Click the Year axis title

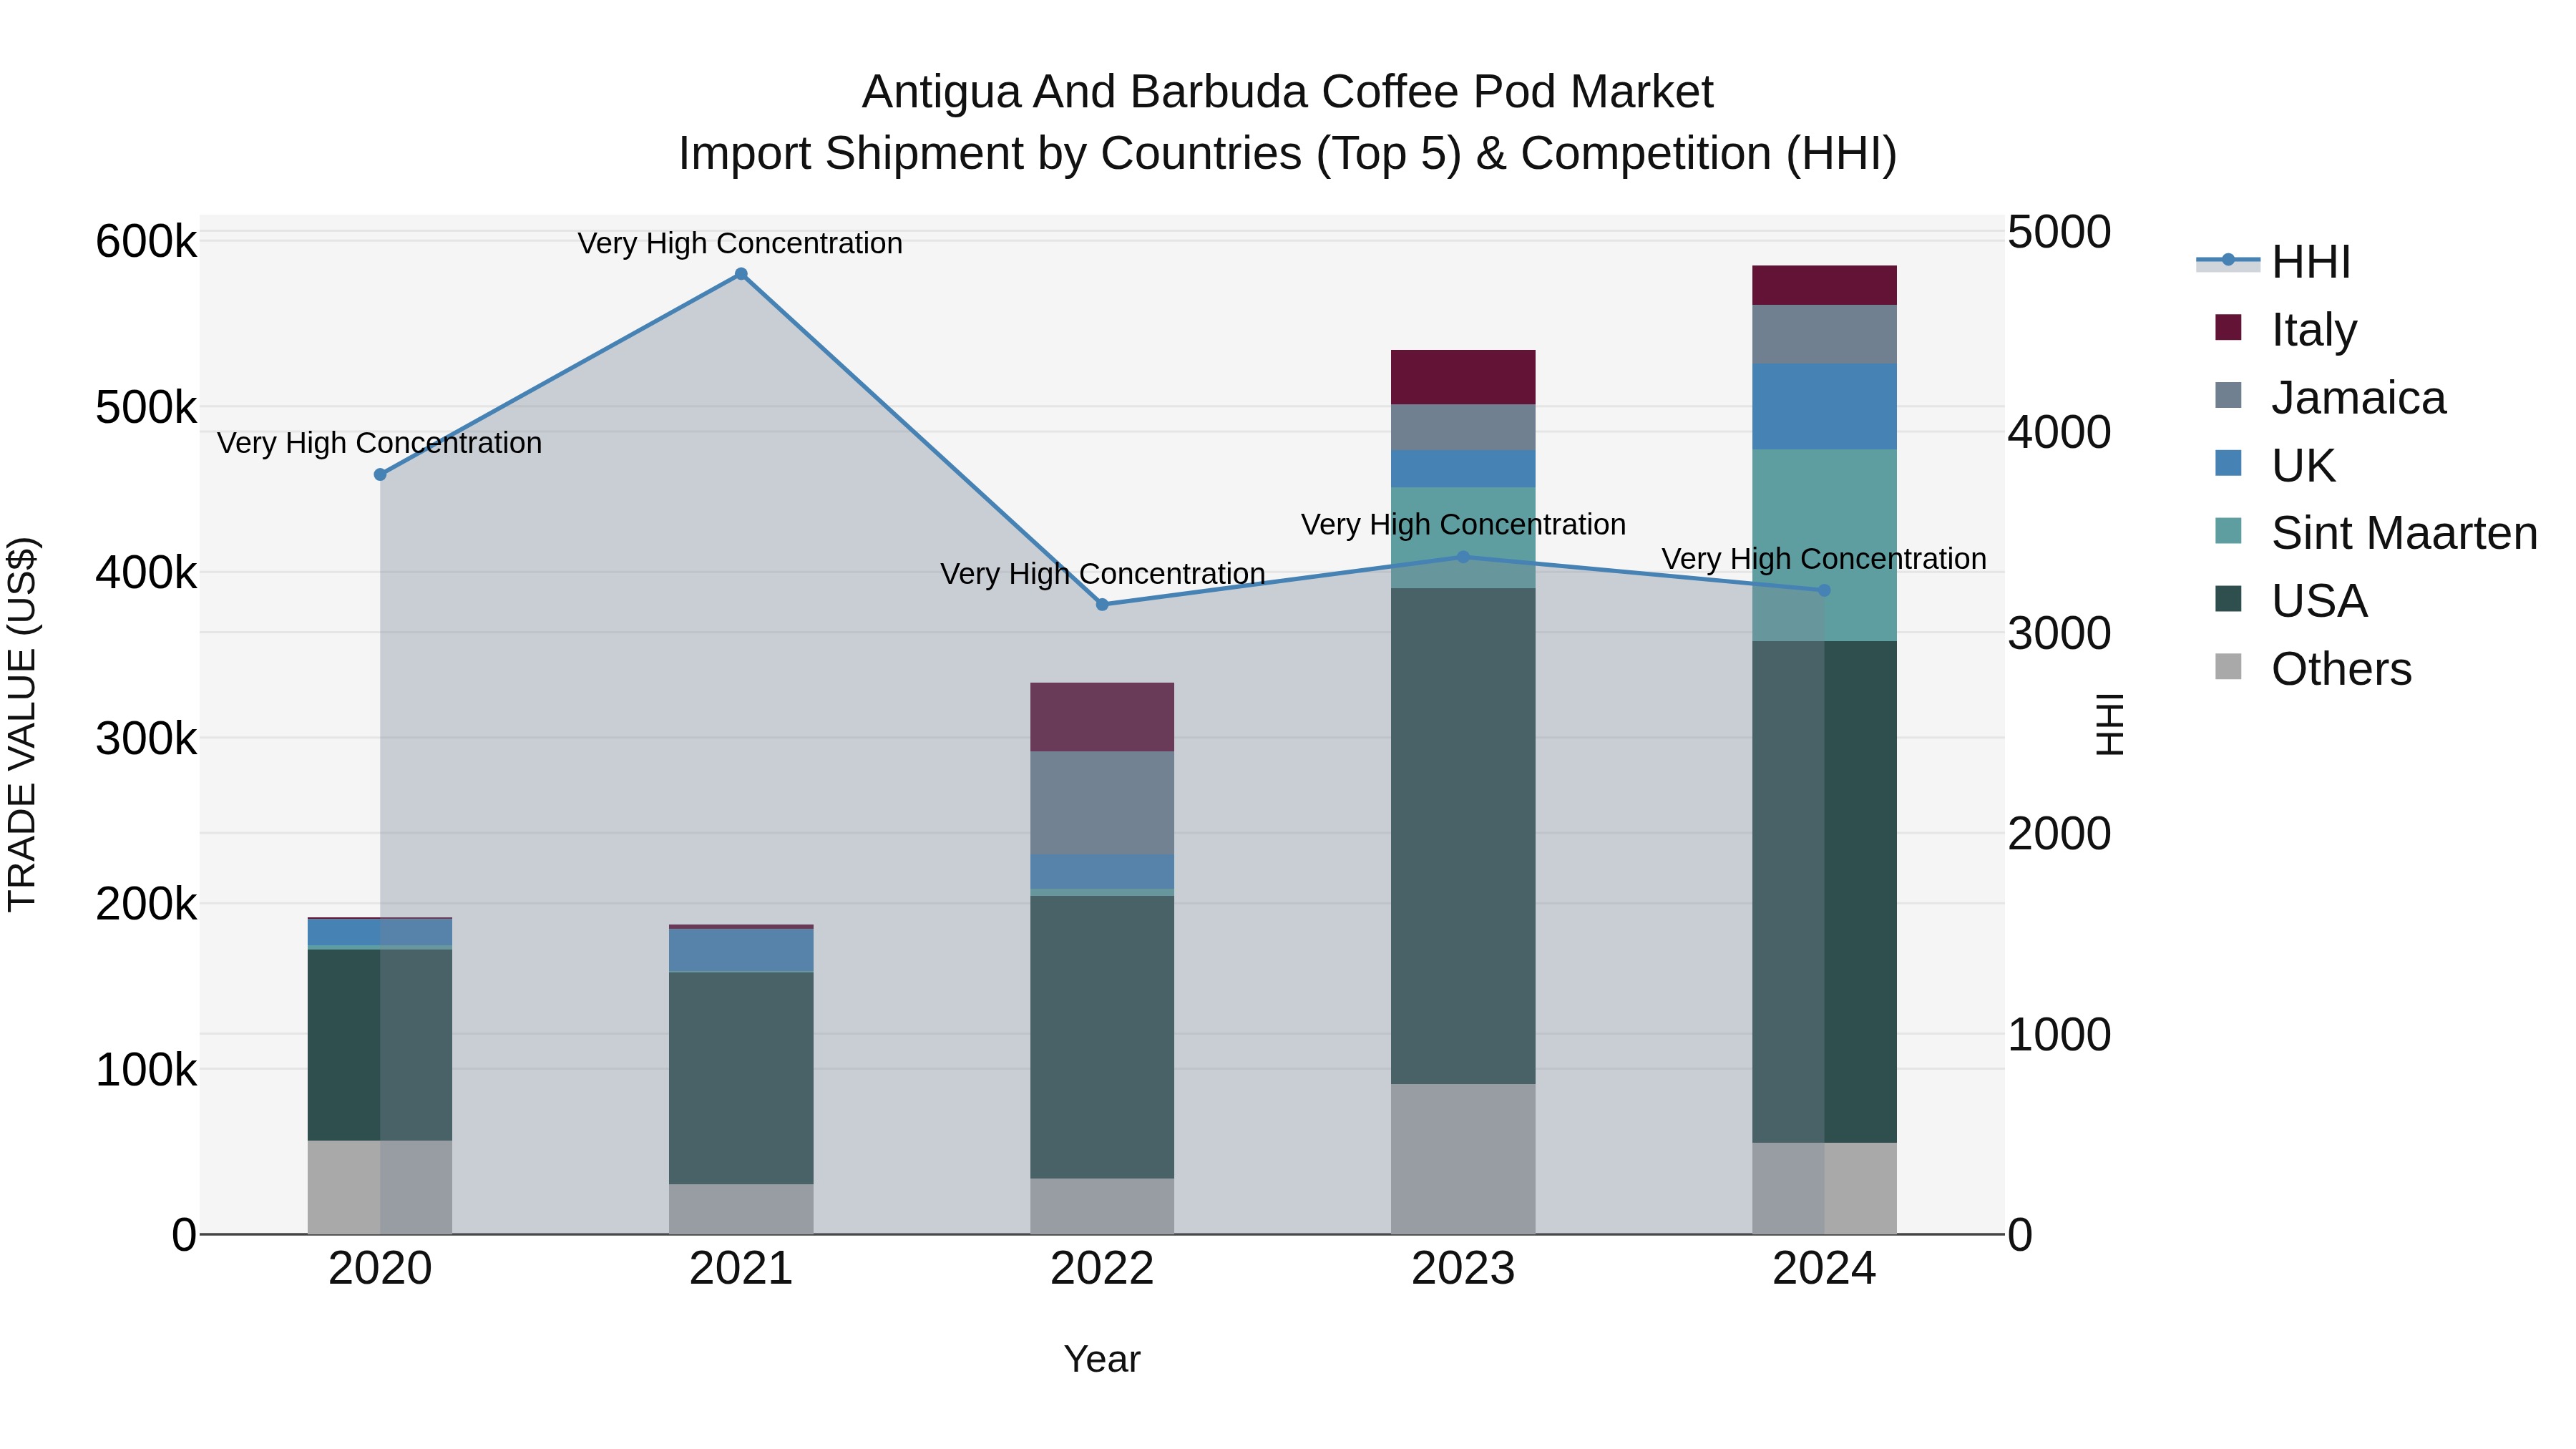point(1102,1360)
